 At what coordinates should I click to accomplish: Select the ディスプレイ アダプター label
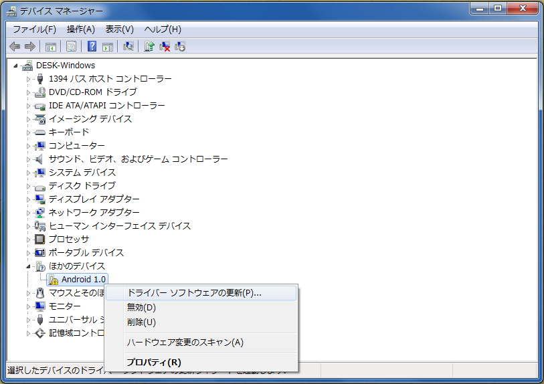tap(94, 199)
